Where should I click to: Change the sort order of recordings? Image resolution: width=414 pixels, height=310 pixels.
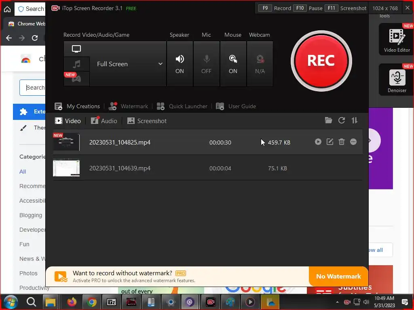pos(354,120)
